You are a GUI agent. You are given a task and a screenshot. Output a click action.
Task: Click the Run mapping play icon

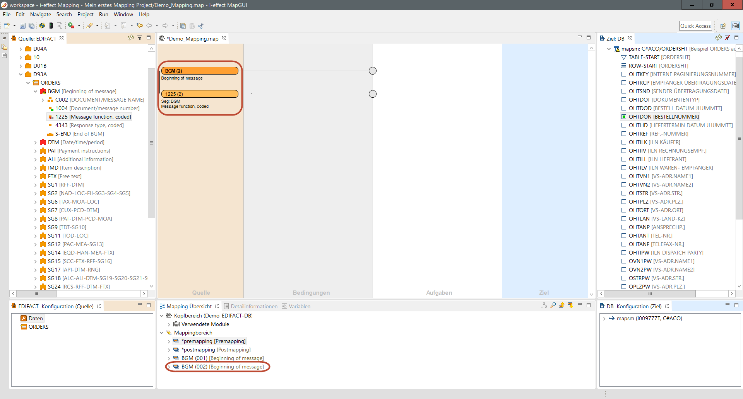[x=71, y=26]
